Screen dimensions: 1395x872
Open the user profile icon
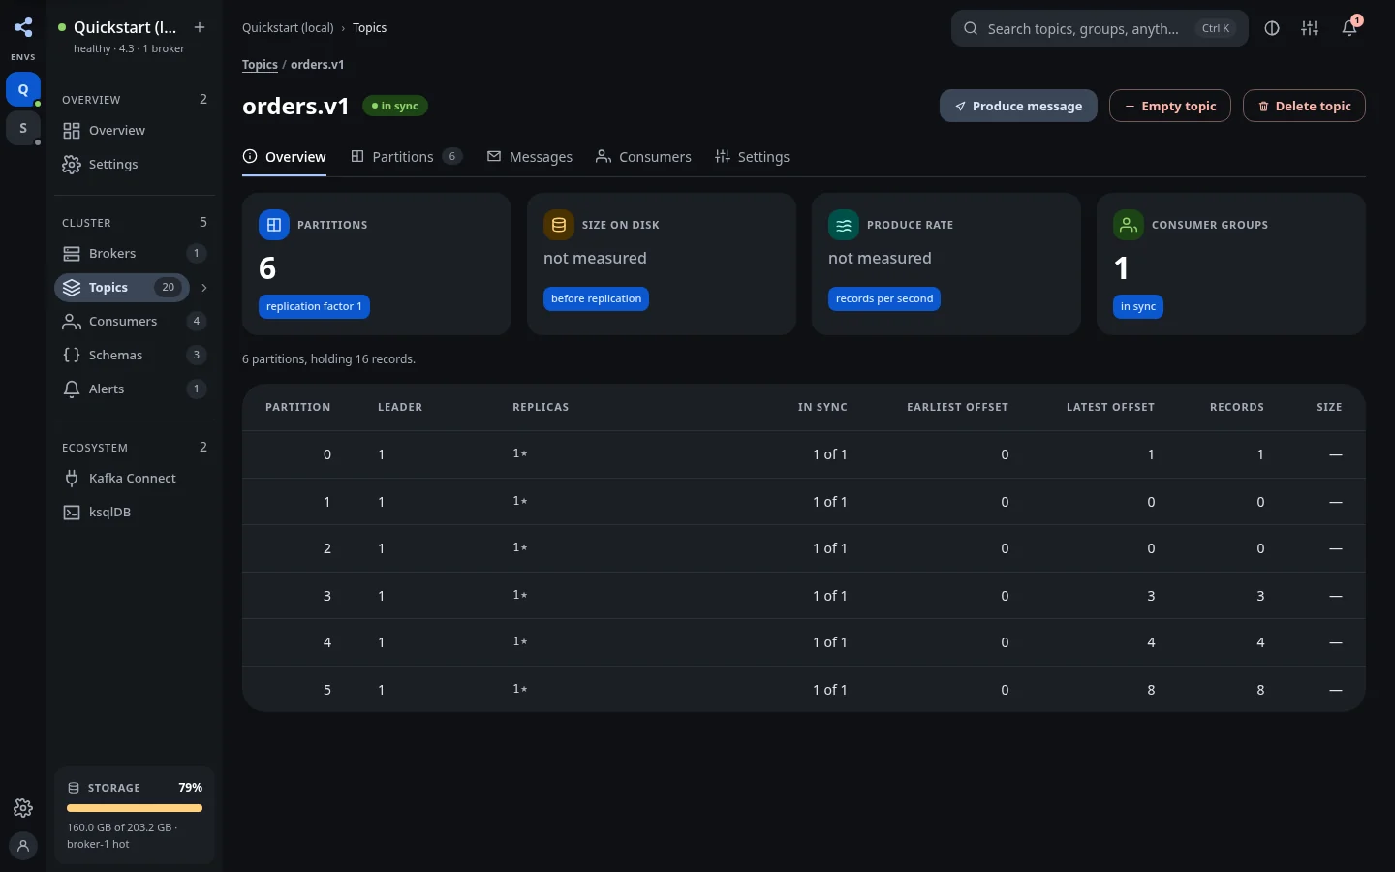(x=23, y=845)
